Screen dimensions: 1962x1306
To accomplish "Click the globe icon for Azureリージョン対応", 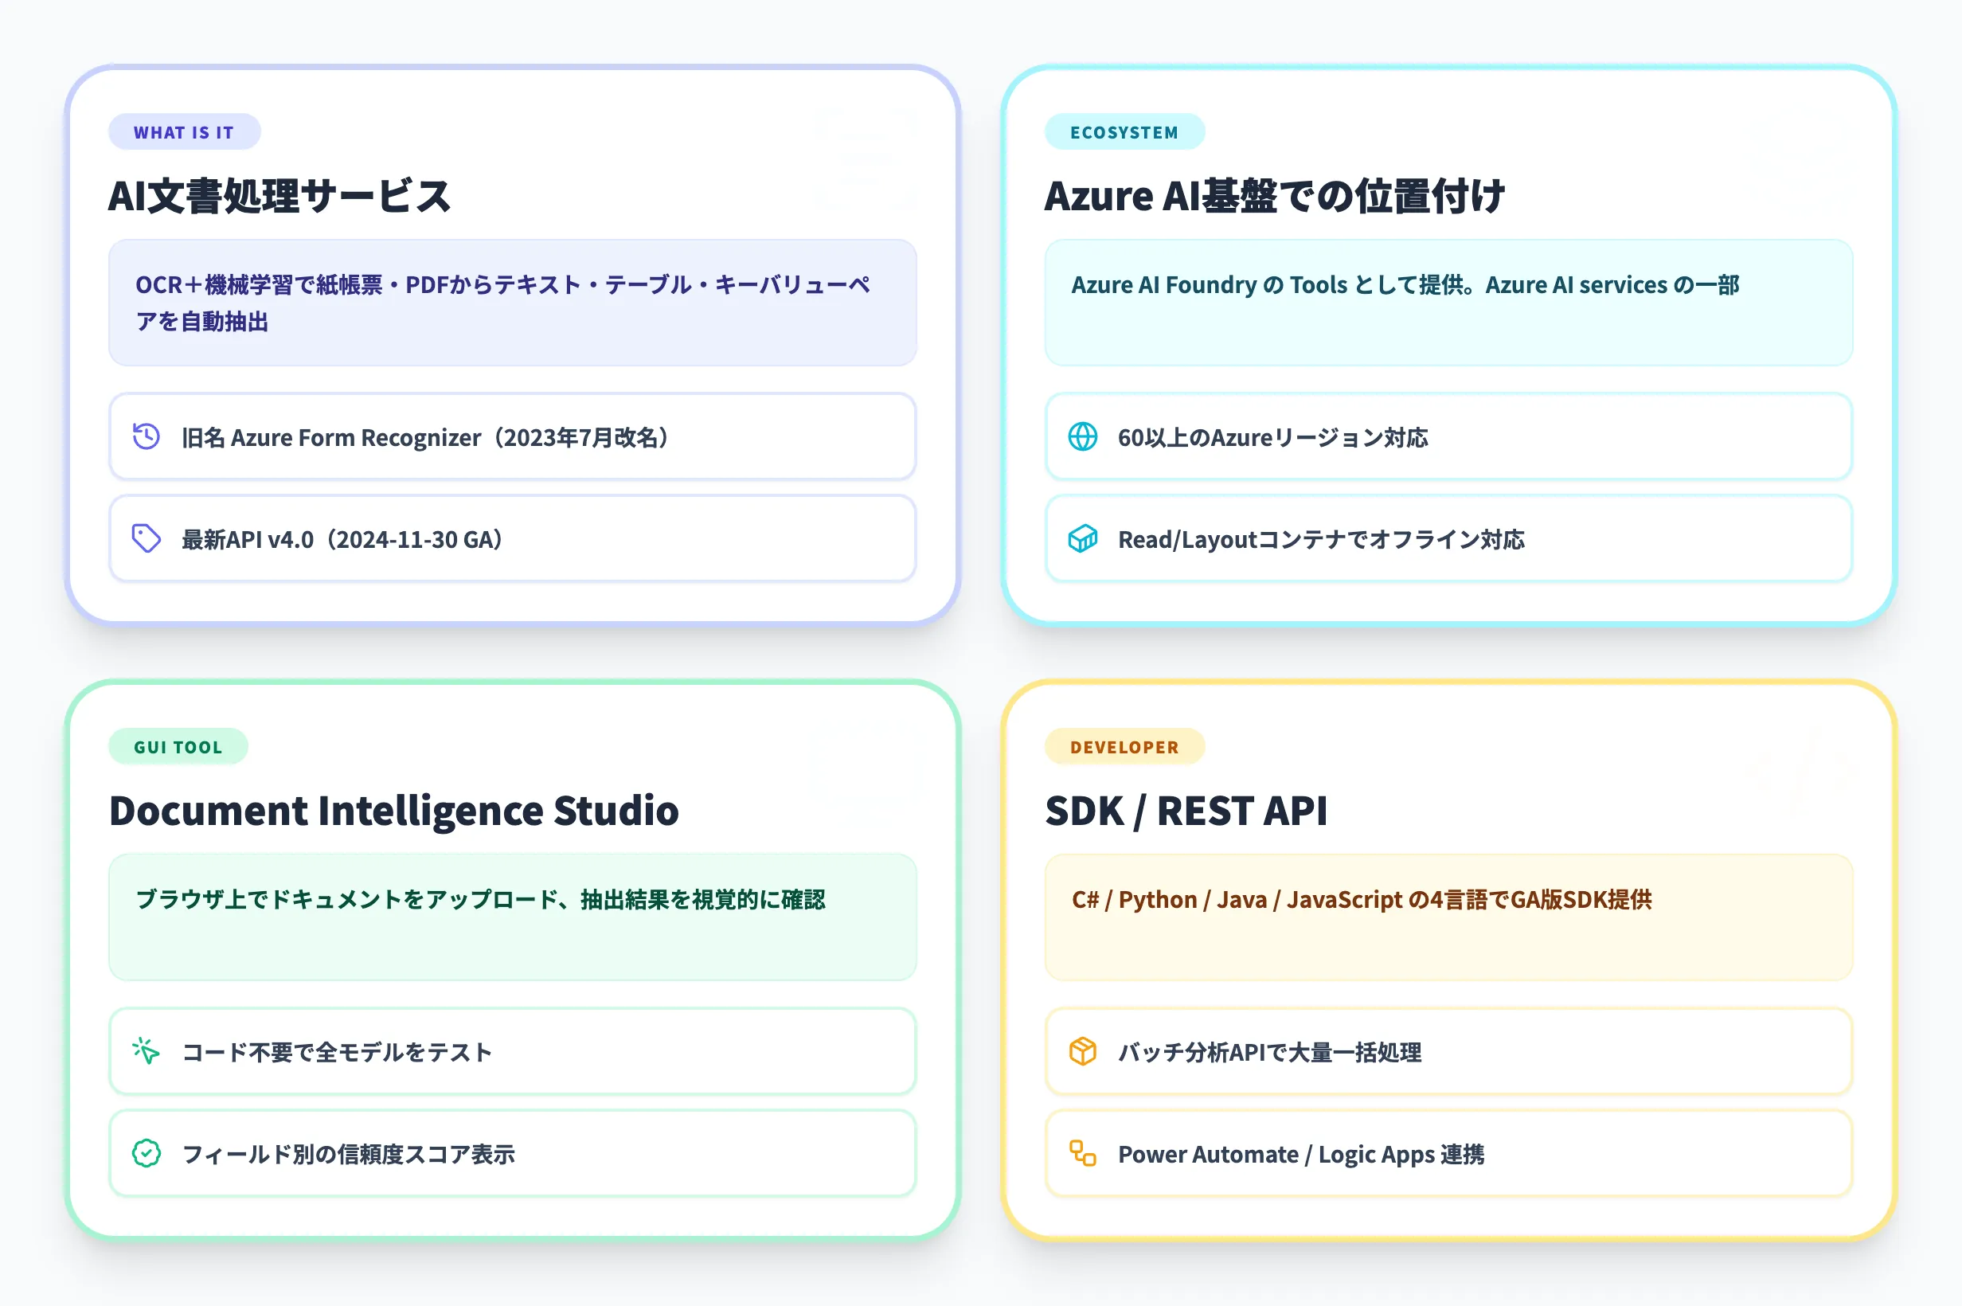I will [x=1083, y=437].
